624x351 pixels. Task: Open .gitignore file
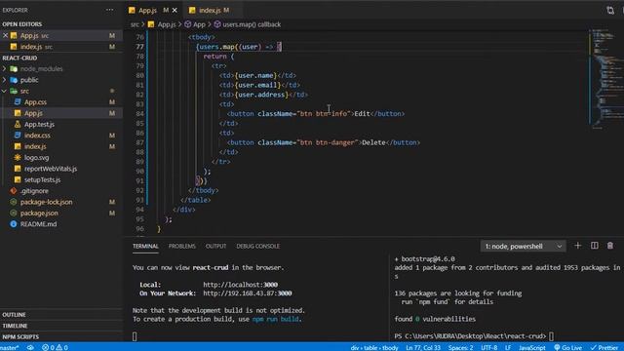(x=34, y=191)
